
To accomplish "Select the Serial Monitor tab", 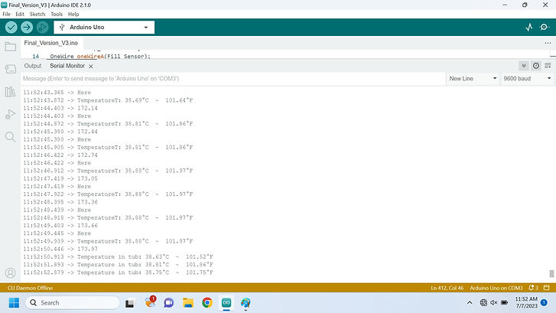I will pyautogui.click(x=67, y=66).
